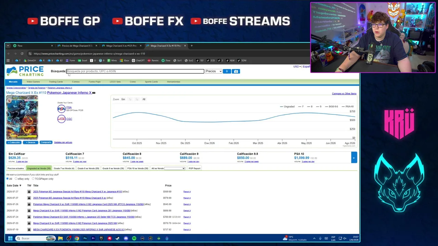The height and width of the screenshot is (246, 438).
Task: Open Premiere Pro from the taskbar
Action: pos(93,238)
